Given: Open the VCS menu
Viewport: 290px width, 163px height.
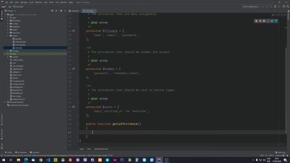Looking at the screenshot, I should (x=57, y=2).
